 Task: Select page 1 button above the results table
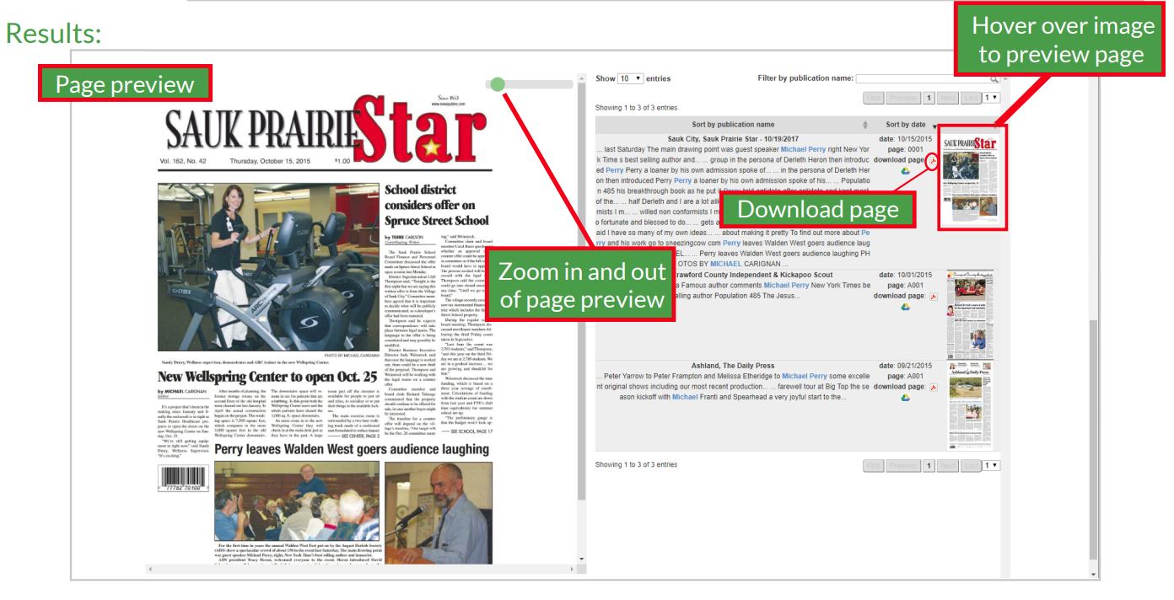pyautogui.click(x=929, y=98)
